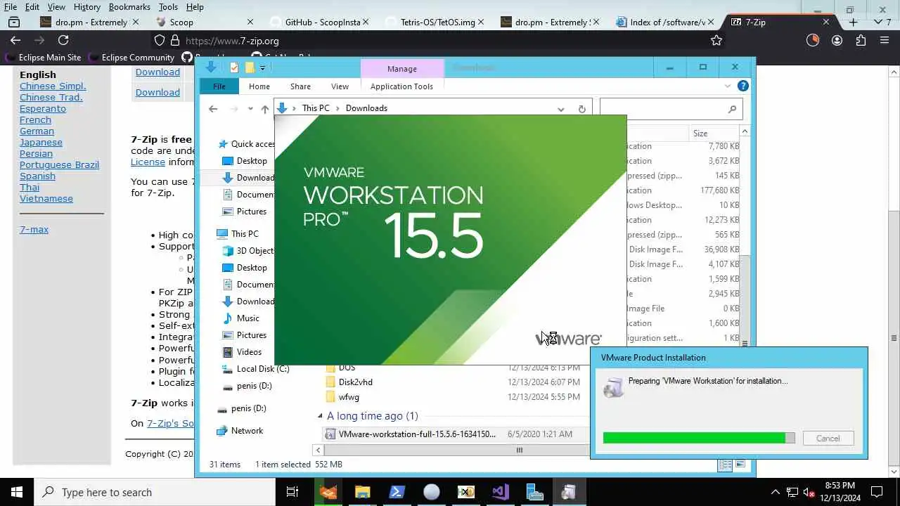Open the Explorer File ribbon tab
Image resolution: width=900 pixels, height=506 pixels.
click(219, 86)
